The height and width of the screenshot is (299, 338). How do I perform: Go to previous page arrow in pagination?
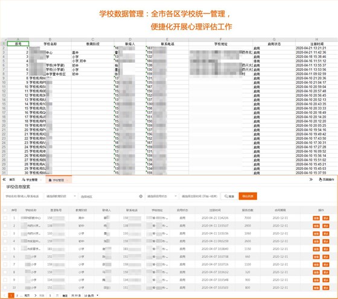4,295
